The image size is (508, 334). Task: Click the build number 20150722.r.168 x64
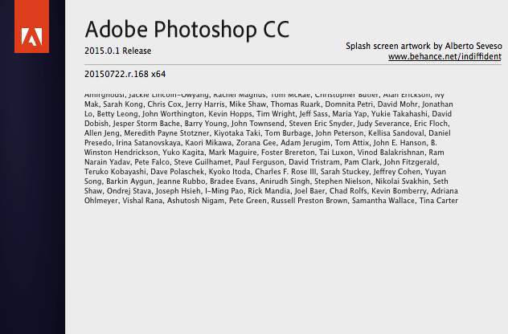point(125,74)
